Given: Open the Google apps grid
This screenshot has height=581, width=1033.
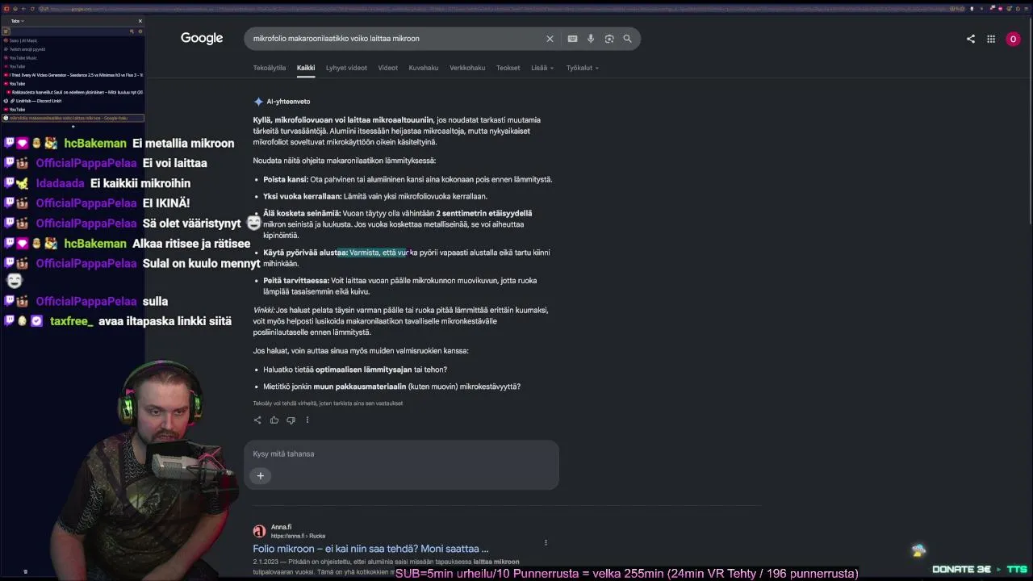Looking at the screenshot, I should pos(991,39).
